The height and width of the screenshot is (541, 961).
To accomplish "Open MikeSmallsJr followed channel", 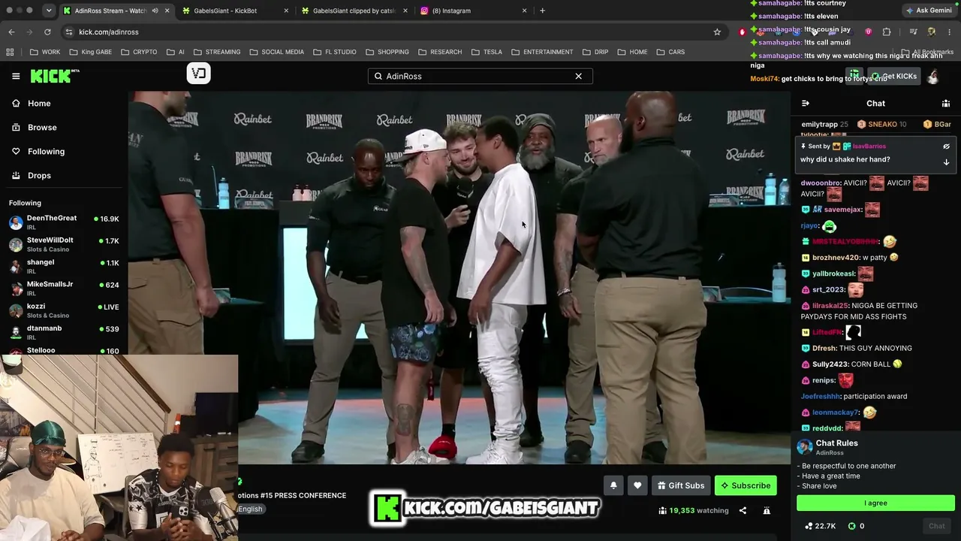I will coord(65,289).
